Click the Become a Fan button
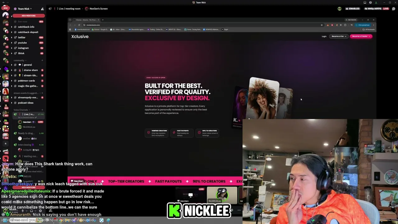This screenshot has height=224, width=398. pos(339,36)
